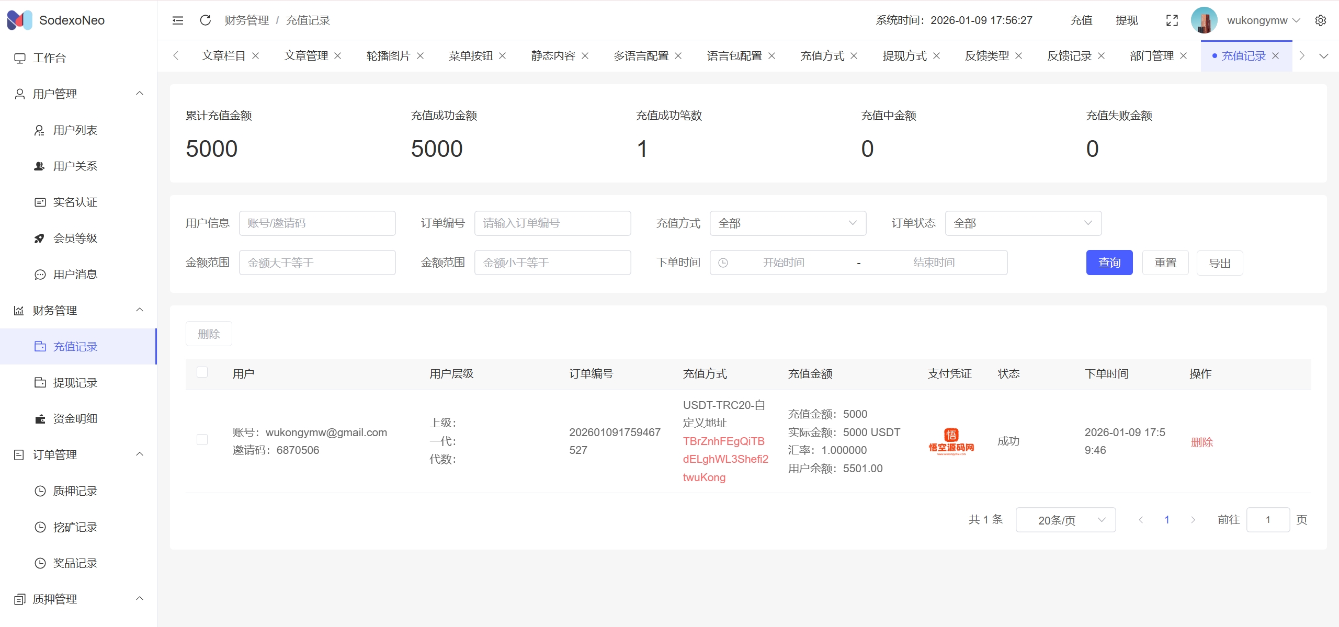Open the settings gear icon
Screen dimensions: 1339x627
point(1320,20)
